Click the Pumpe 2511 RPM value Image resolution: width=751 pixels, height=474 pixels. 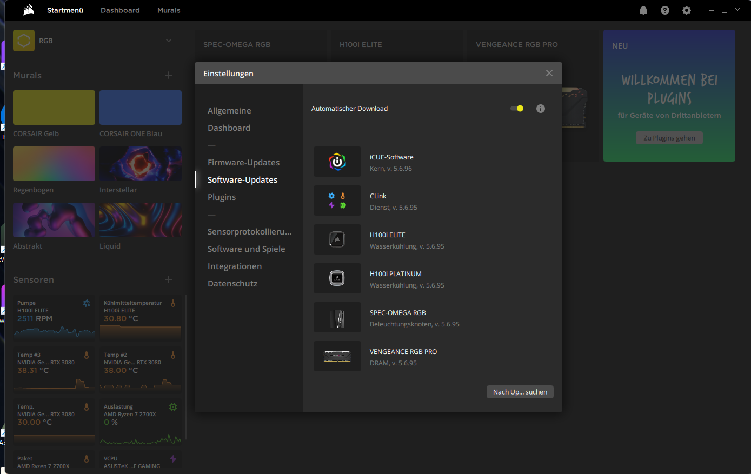pos(35,318)
